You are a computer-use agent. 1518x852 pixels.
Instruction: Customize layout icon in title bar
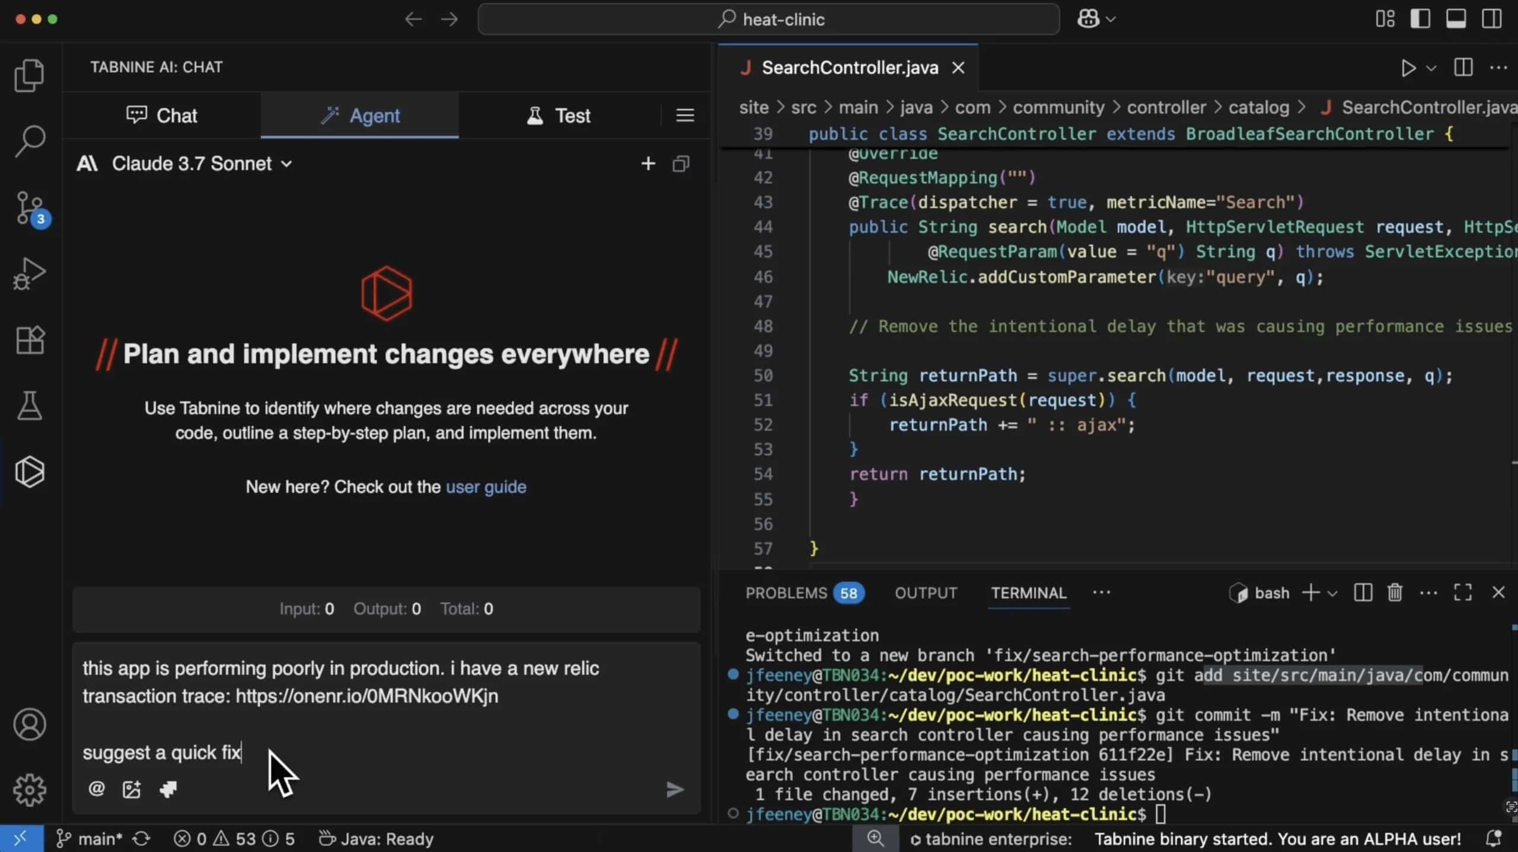(x=1385, y=18)
